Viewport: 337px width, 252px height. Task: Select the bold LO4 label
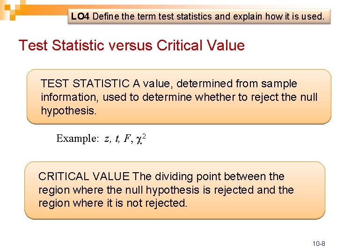(81, 17)
